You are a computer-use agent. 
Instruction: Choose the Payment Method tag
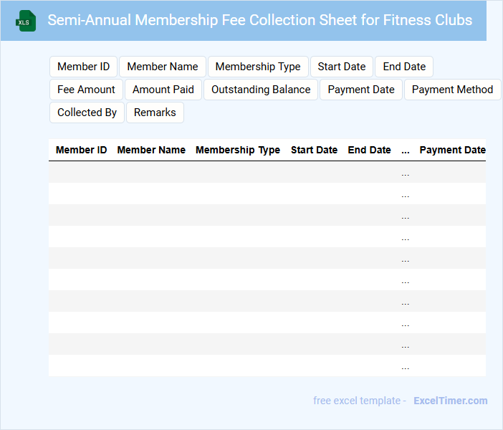452,90
